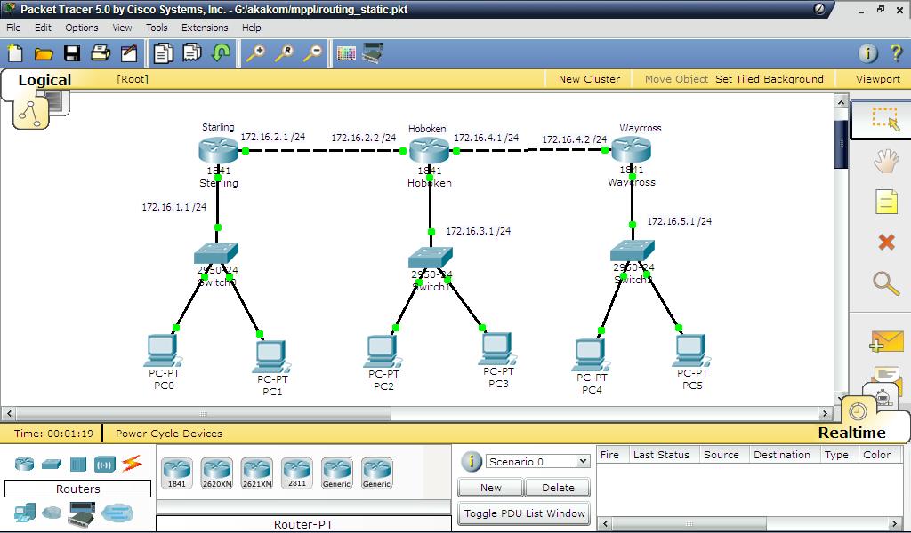Click the Hoboken router in workspace
Image resolution: width=911 pixels, height=533 pixels.
pyautogui.click(x=430, y=151)
